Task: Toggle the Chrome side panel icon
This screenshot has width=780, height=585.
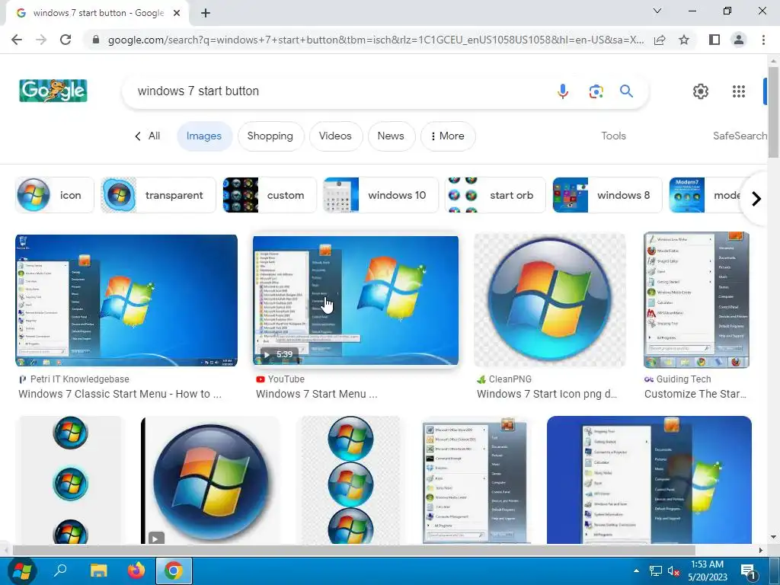Action: 714,40
